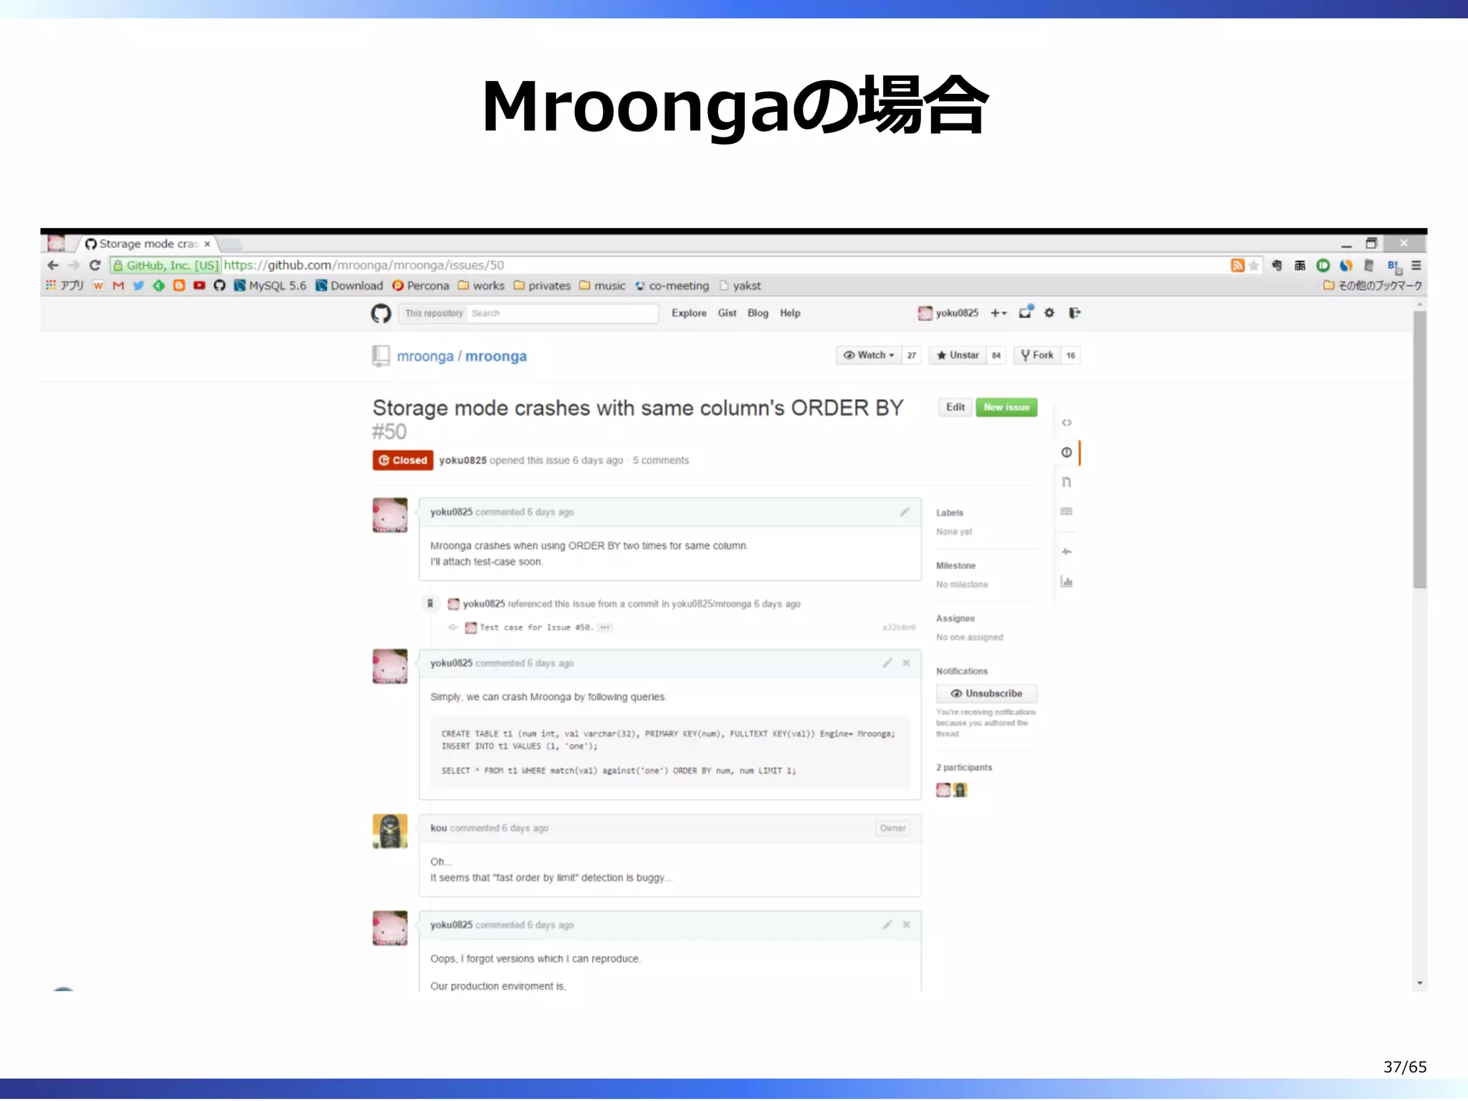Open the other bookmarks folder
The height and width of the screenshot is (1101, 1468).
click(x=1372, y=285)
